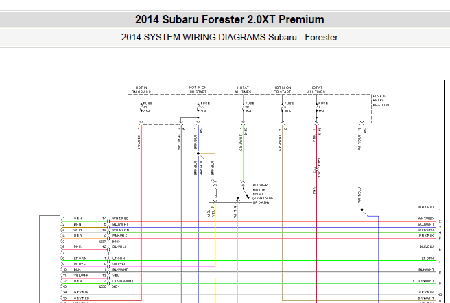
Task: Click the ORG wire label at pin 4
Action: pos(78,235)
